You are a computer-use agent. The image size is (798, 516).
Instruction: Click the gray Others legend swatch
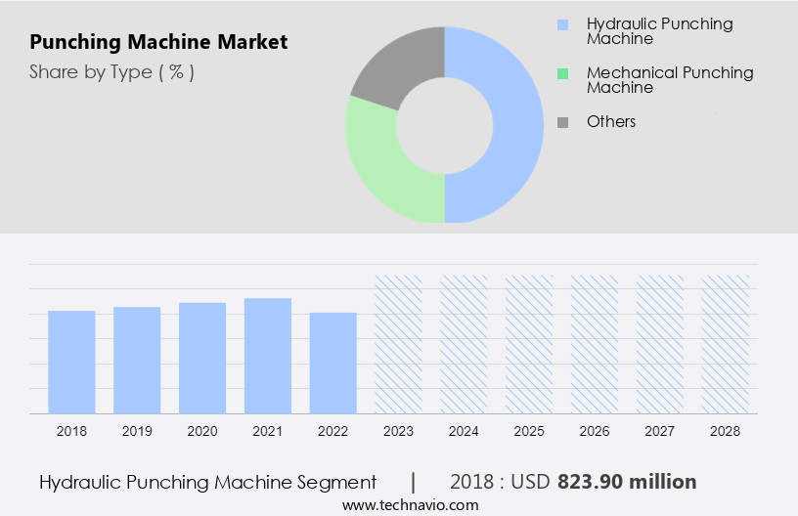(561, 122)
